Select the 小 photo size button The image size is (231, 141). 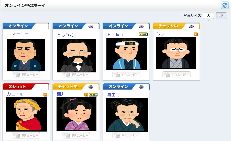(221, 16)
